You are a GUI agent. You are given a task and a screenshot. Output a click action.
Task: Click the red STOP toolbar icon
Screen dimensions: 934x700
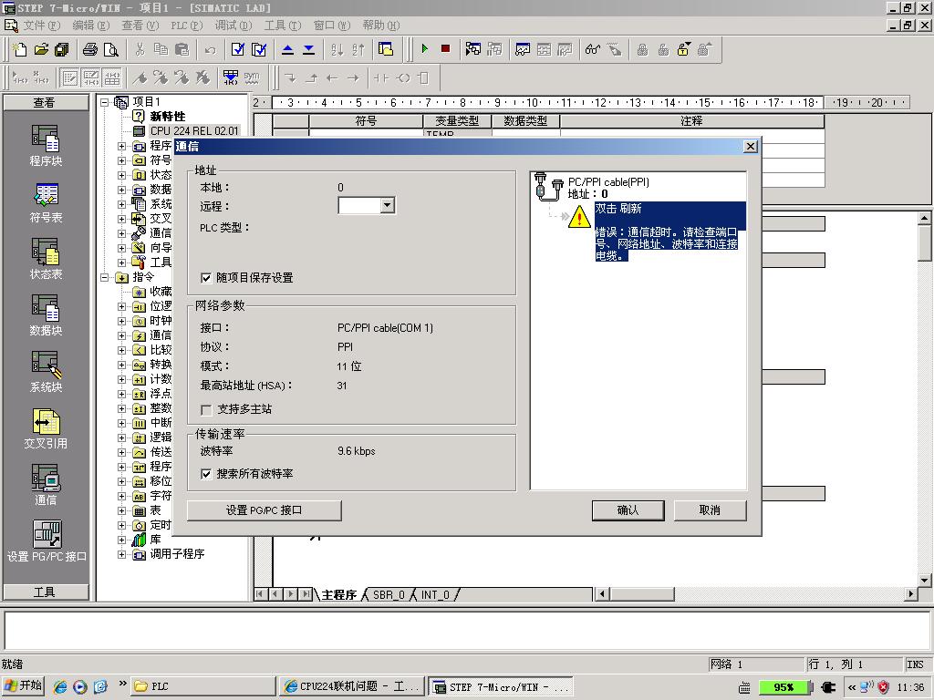(x=445, y=49)
